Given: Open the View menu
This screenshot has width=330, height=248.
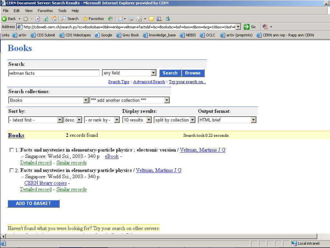Looking at the screenshot, I should (x=29, y=11).
